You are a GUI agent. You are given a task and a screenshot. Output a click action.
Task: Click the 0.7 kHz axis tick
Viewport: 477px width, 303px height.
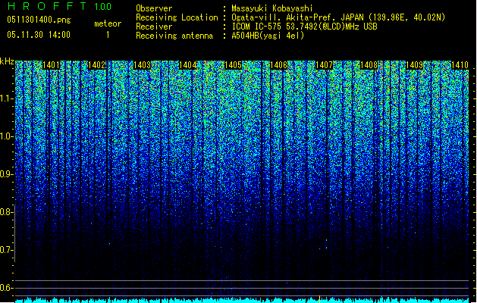click(7, 250)
